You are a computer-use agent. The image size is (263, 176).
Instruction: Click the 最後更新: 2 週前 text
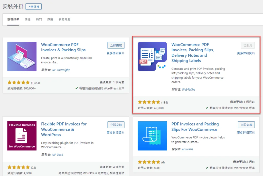(244, 162)
